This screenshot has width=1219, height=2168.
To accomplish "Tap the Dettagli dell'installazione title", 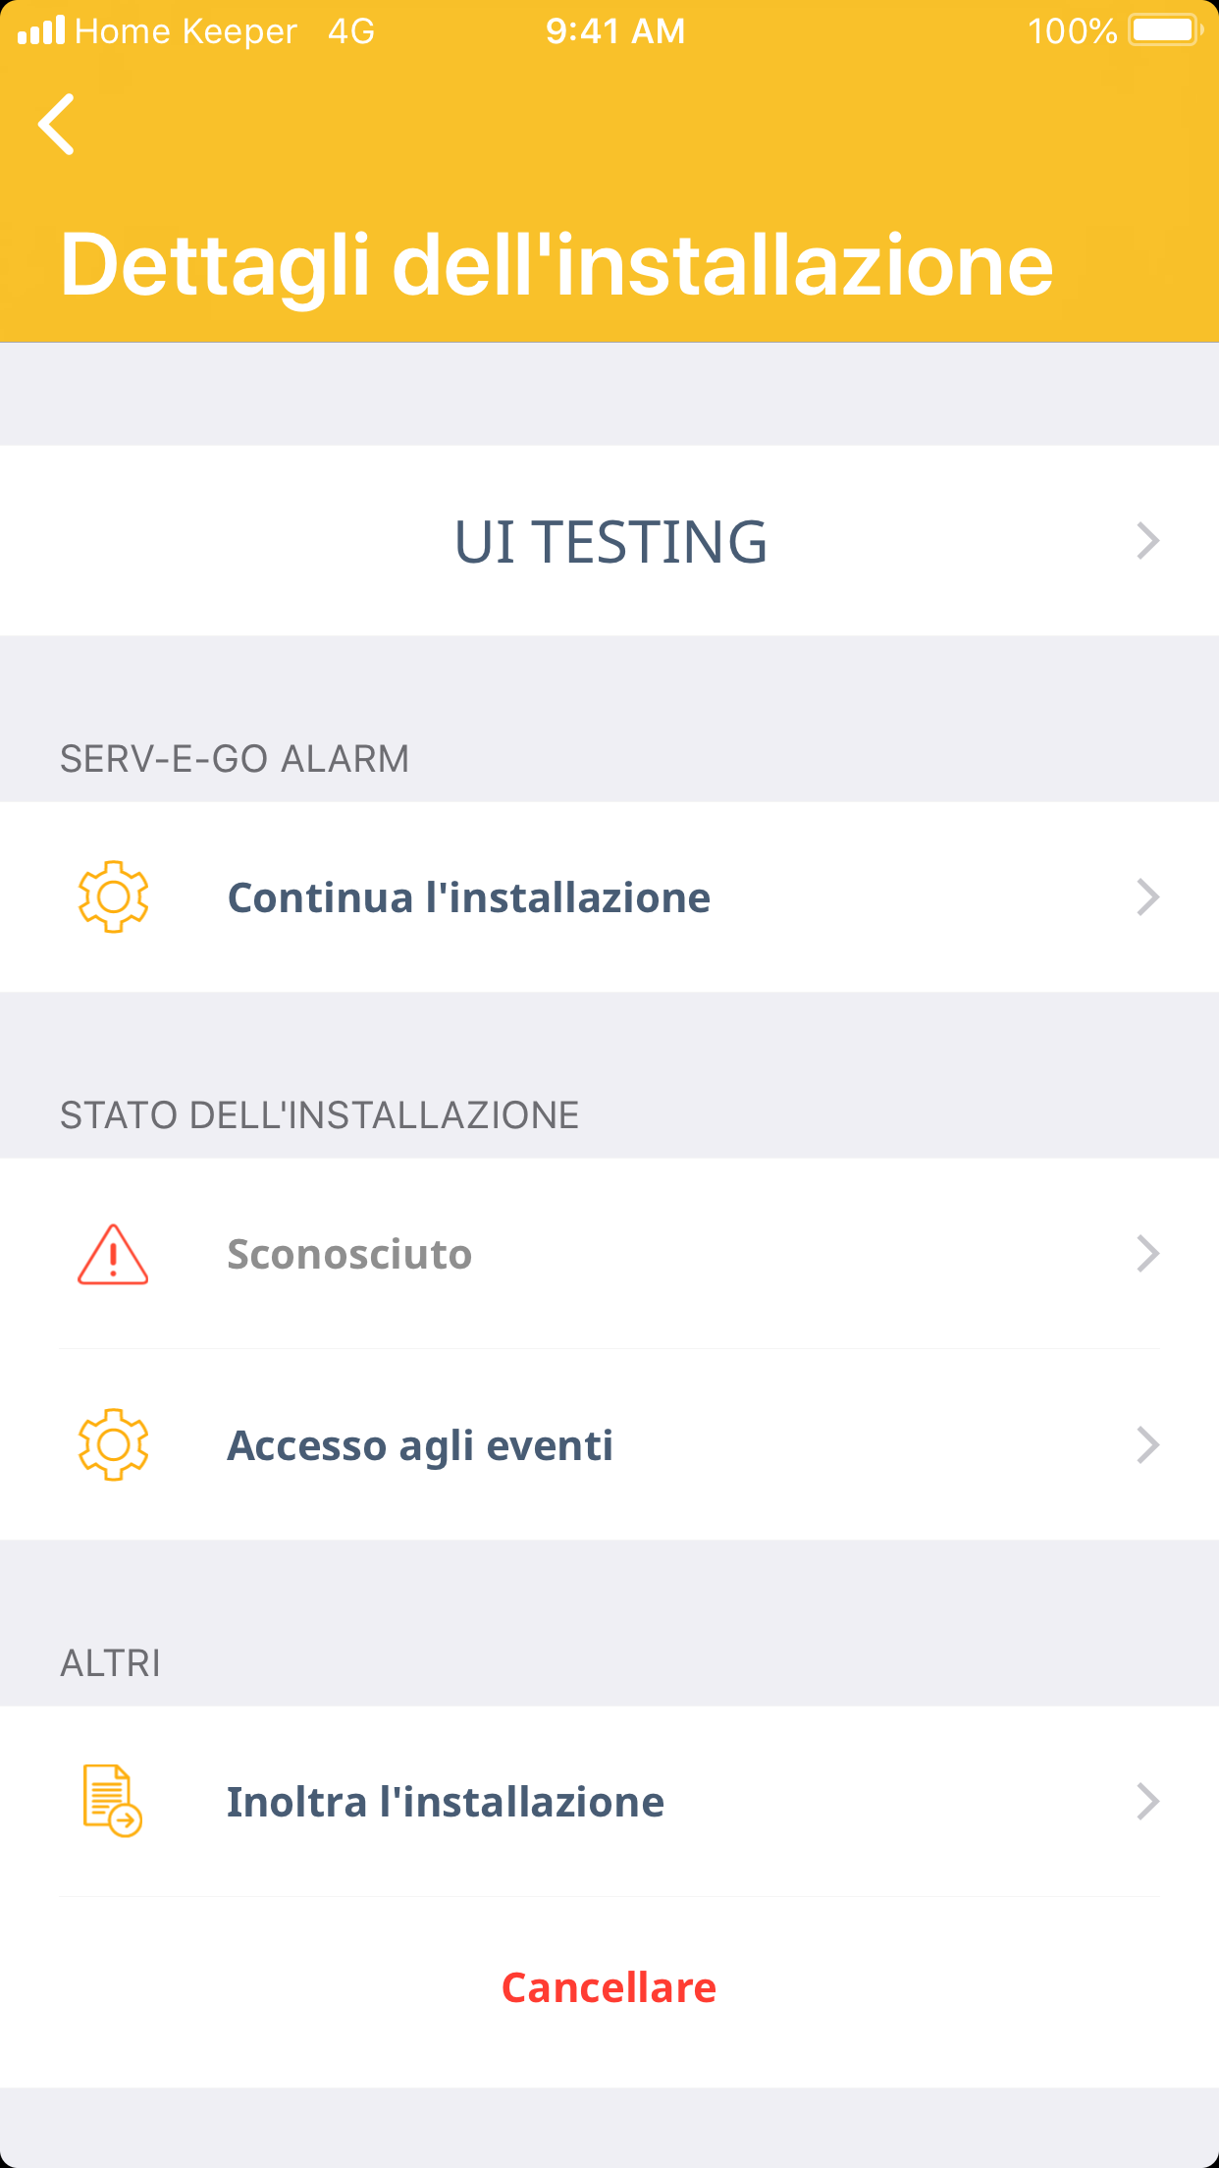I will (x=556, y=264).
